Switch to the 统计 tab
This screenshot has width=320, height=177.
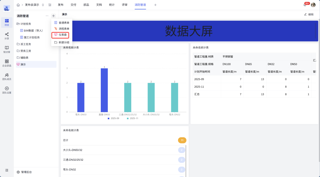112,5
